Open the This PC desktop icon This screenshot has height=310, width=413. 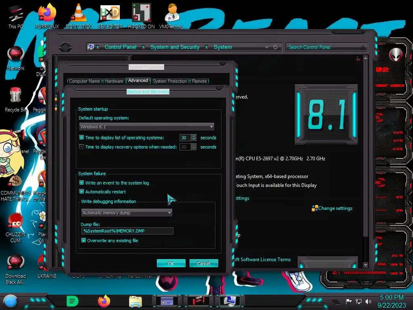16,17
